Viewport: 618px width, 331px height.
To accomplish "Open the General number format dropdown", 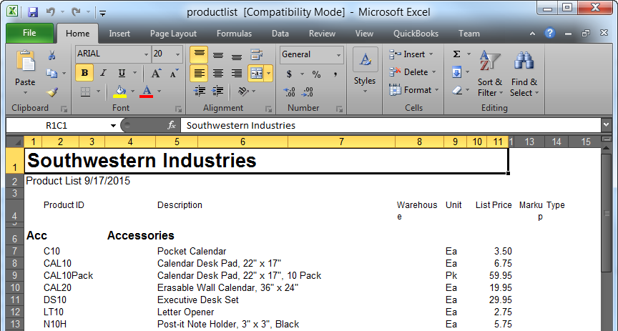I will [x=338, y=55].
